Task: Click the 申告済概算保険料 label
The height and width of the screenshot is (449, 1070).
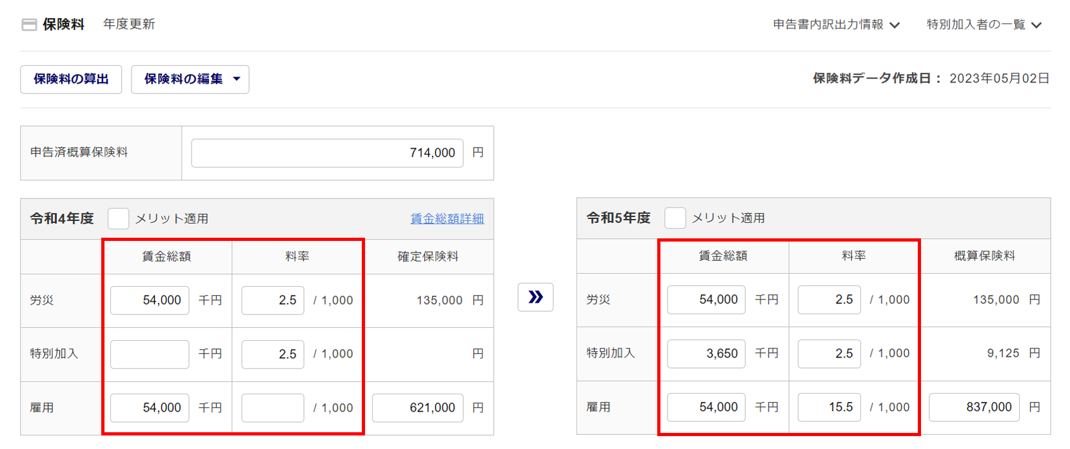Action: (79, 152)
